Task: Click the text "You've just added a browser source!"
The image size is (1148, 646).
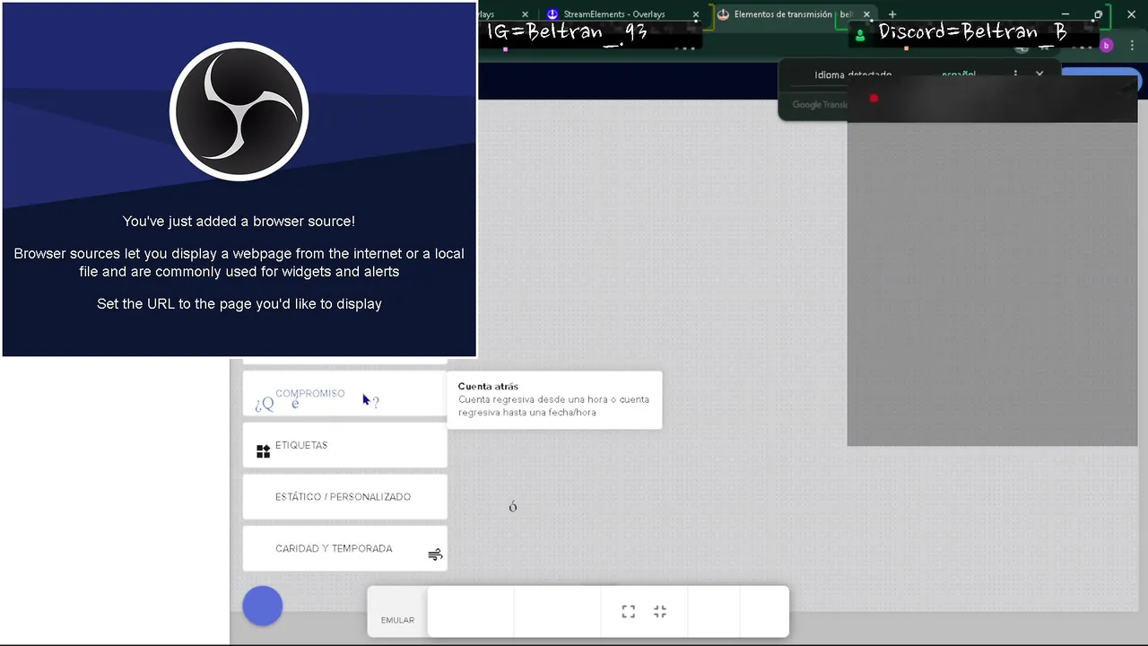Action: click(239, 221)
